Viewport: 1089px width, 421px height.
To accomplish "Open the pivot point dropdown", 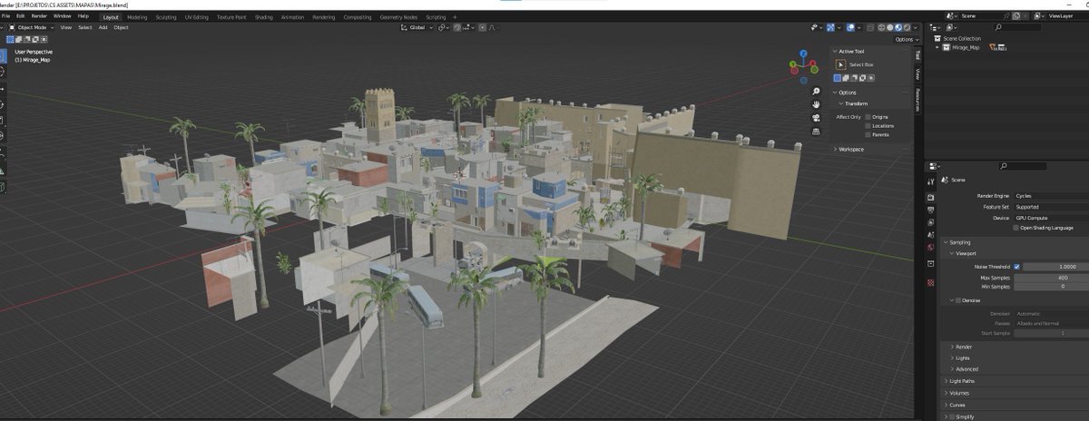I will [x=443, y=27].
